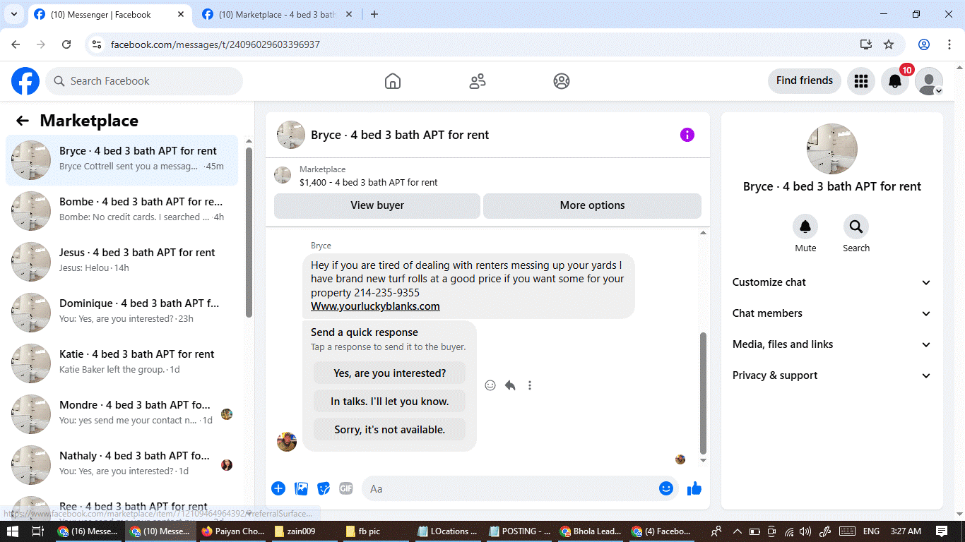Add an emoji reaction to the message
This screenshot has height=542, width=965.
coord(490,385)
